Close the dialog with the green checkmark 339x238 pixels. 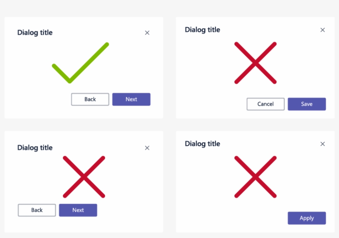click(x=147, y=33)
